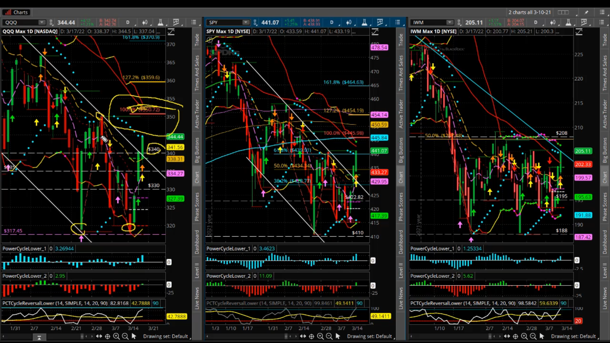Open the top-right main menu list icon

[x=602, y=12]
